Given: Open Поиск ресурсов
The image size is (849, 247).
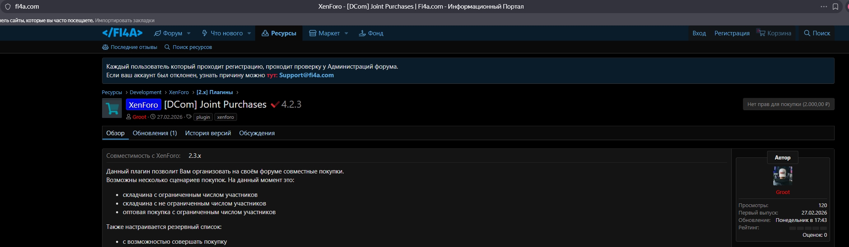Looking at the screenshot, I should tap(188, 47).
